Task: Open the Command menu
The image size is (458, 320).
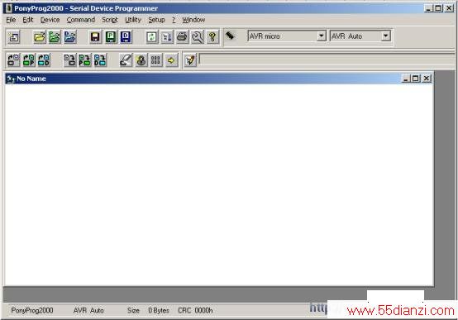Action: click(x=81, y=20)
